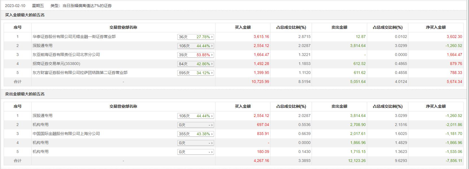Click net buy value -2,011.86
The height and width of the screenshot is (169, 469).
tap(454, 125)
